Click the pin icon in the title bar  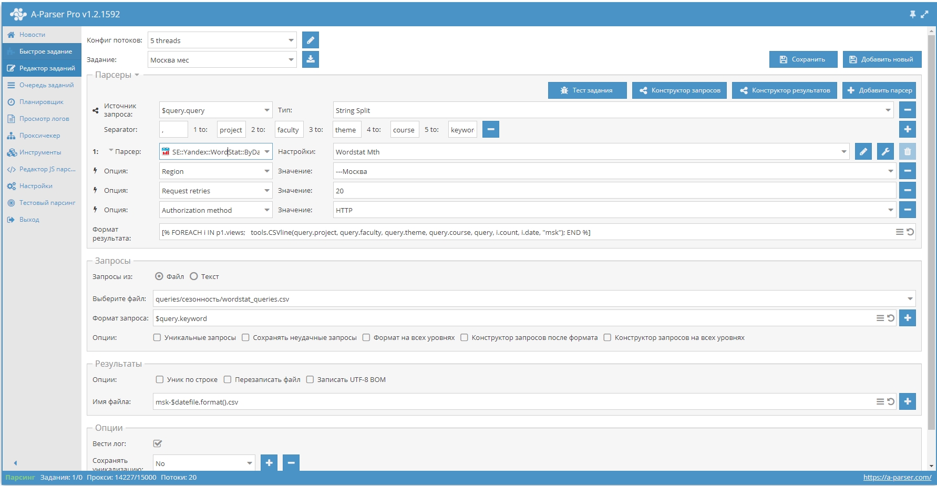pos(912,14)
